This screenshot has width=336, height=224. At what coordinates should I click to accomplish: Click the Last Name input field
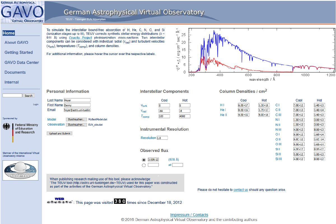tap(77, 100)
